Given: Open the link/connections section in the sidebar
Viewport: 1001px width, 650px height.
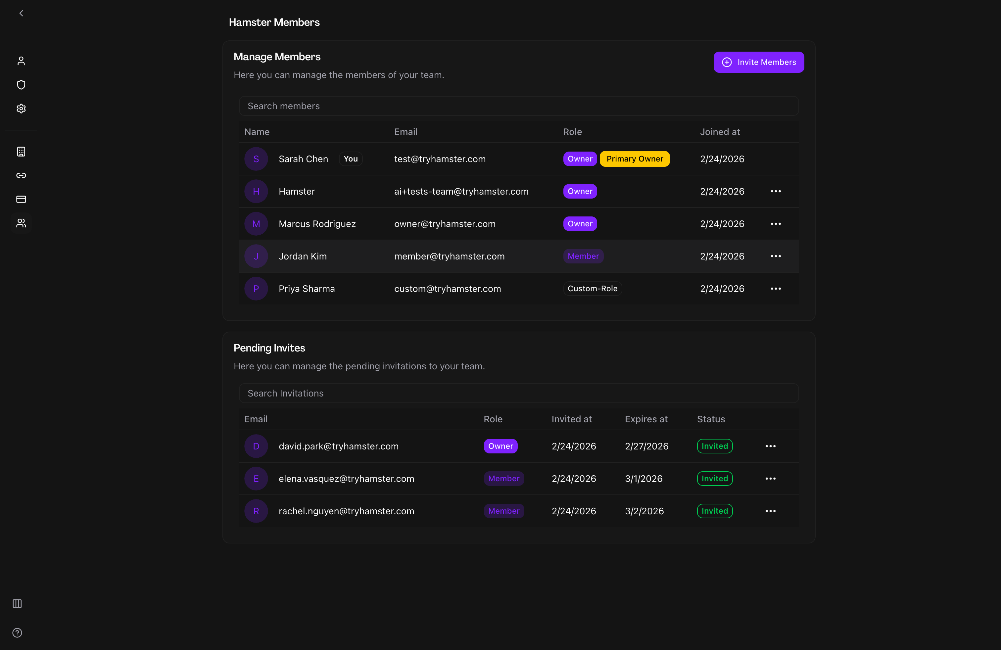Looking at the screenshot, I should (21, 175).
